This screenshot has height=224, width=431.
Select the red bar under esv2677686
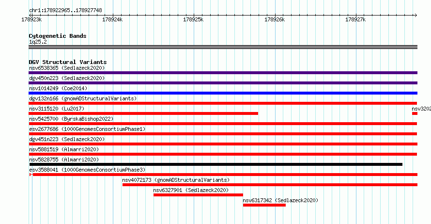(x=223, y=134)
